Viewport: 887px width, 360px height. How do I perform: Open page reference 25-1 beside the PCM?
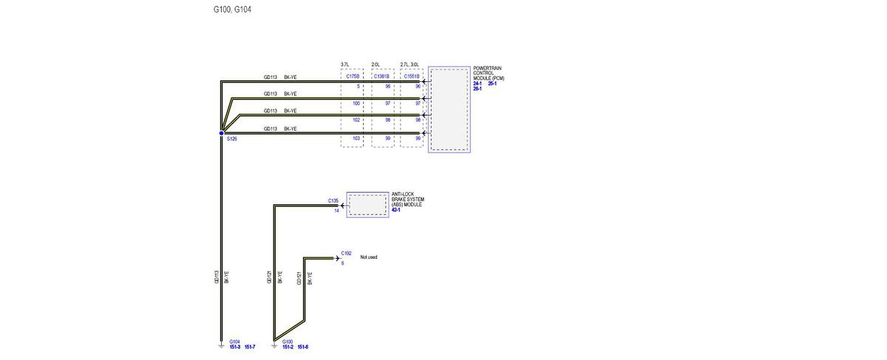coord(492,83)
